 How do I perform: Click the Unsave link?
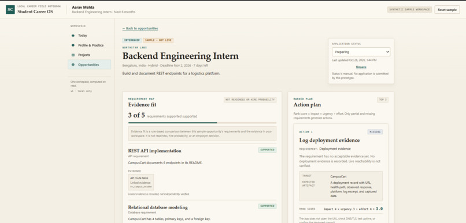361,67
